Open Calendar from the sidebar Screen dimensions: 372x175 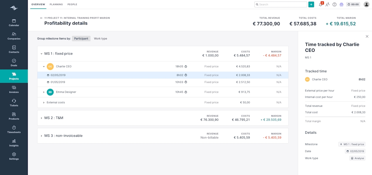point(14,23)
